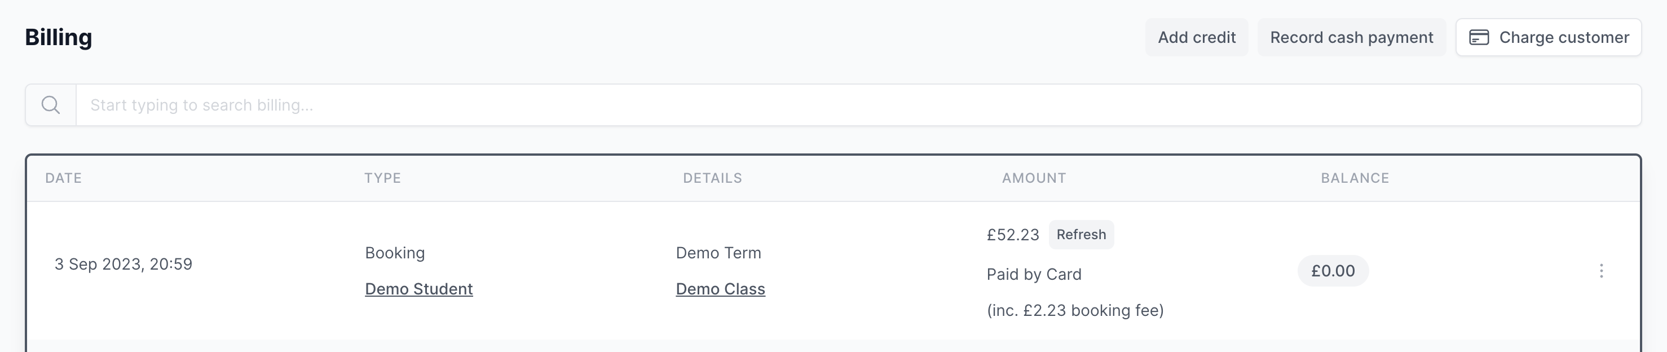Click the TYPE column header

pyautogui.click(x=382, y=178)
